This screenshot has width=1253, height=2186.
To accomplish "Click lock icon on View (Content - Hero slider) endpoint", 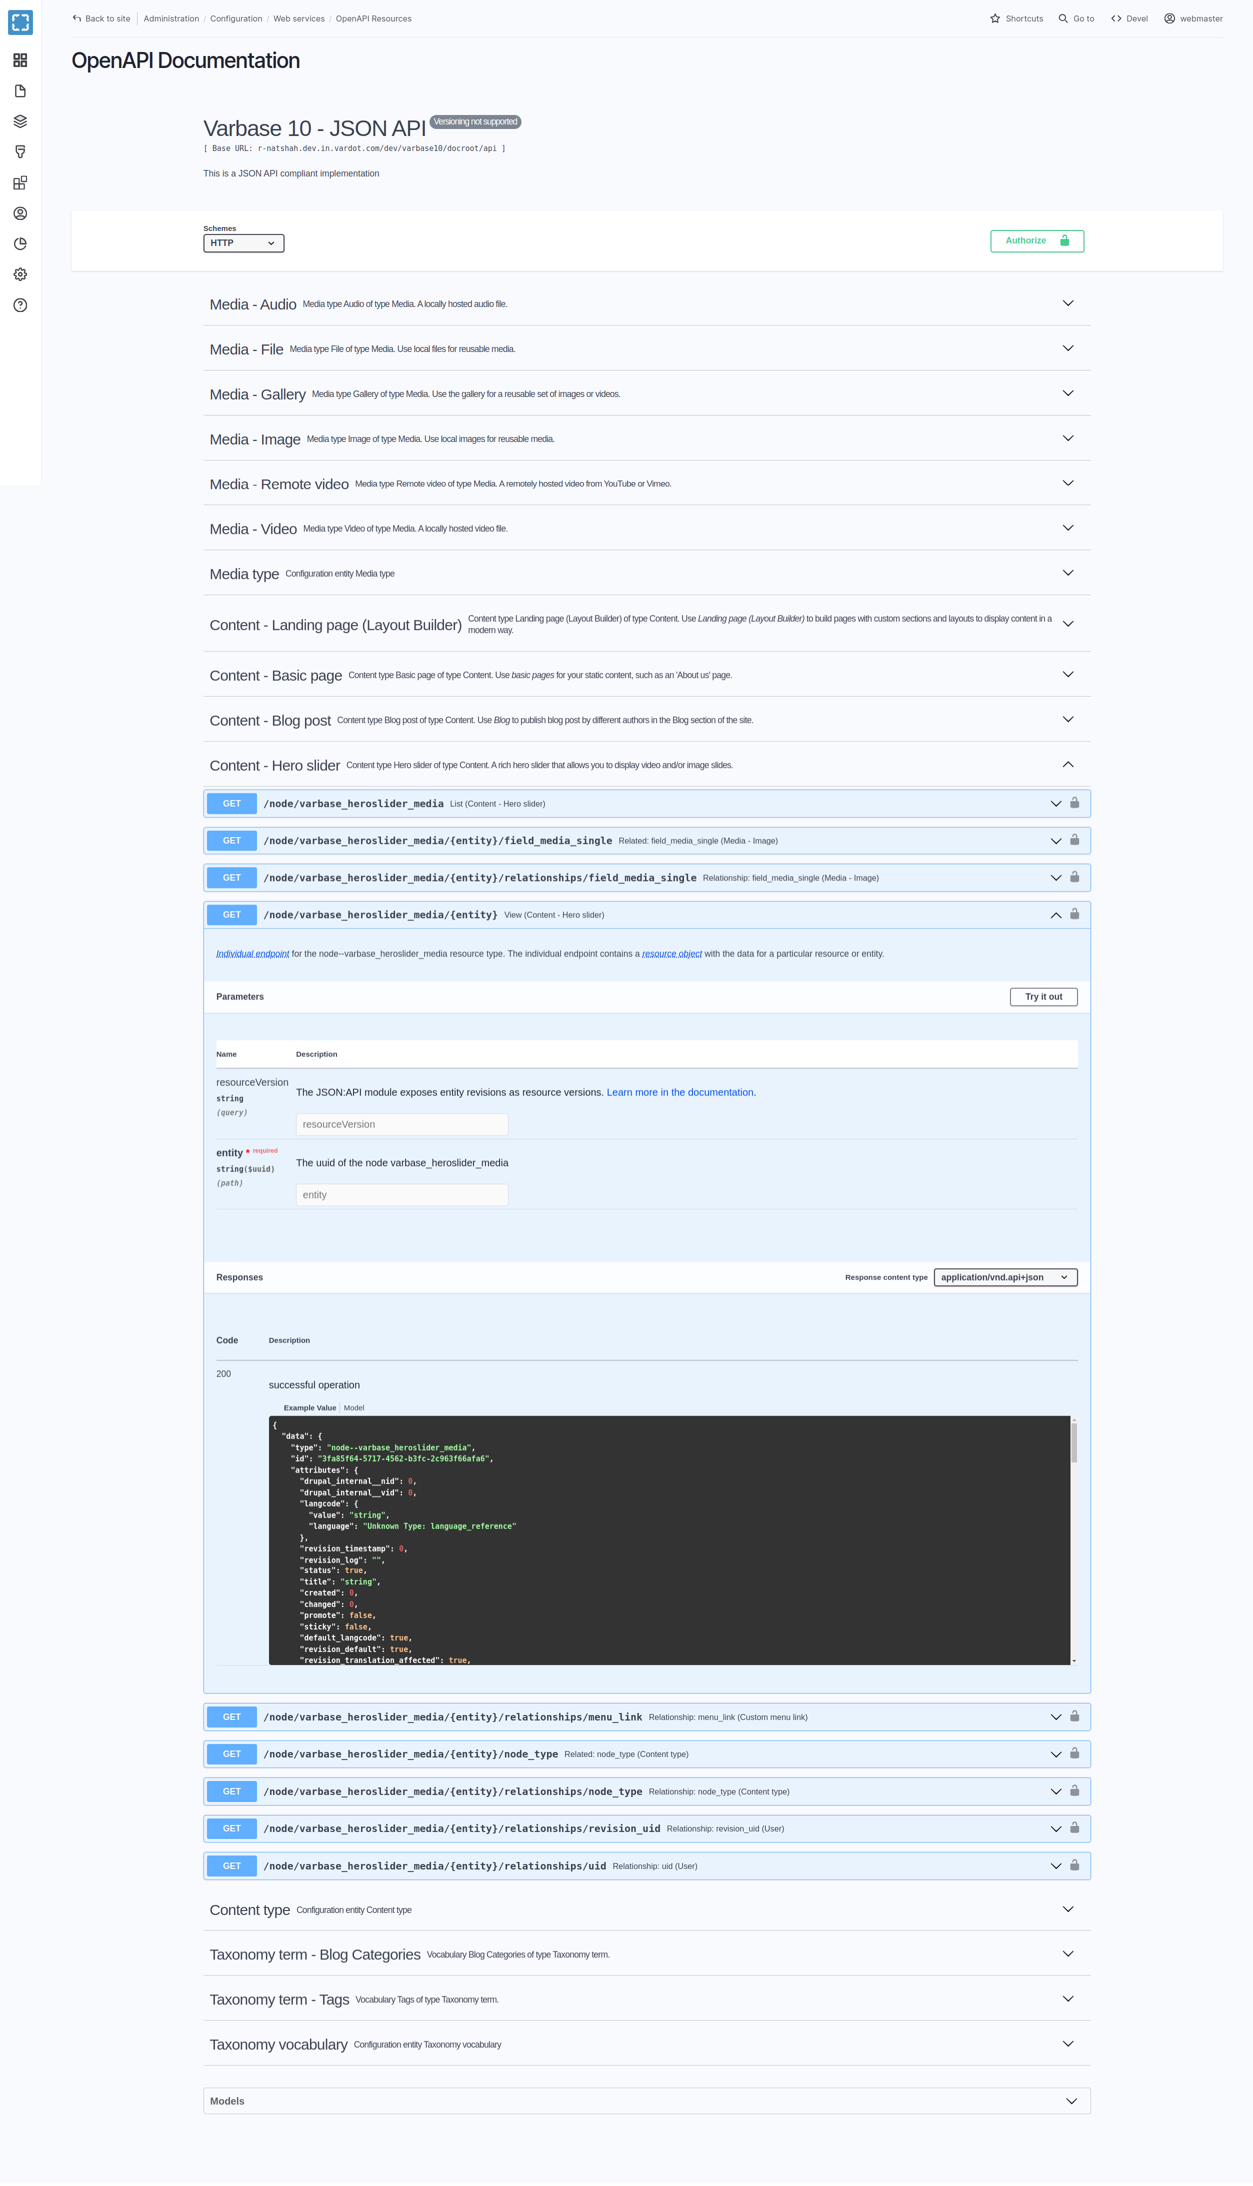I will [1074, 913].
